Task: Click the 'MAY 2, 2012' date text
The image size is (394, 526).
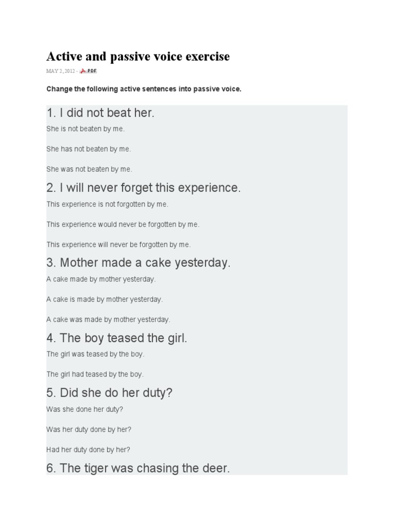Action: coord(61,71)
